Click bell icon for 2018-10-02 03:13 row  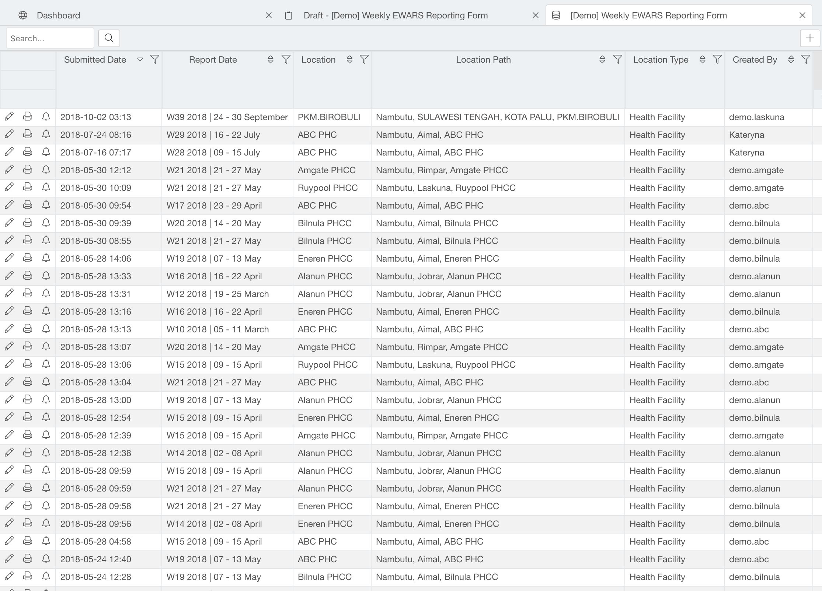click(x=46, y=117)
